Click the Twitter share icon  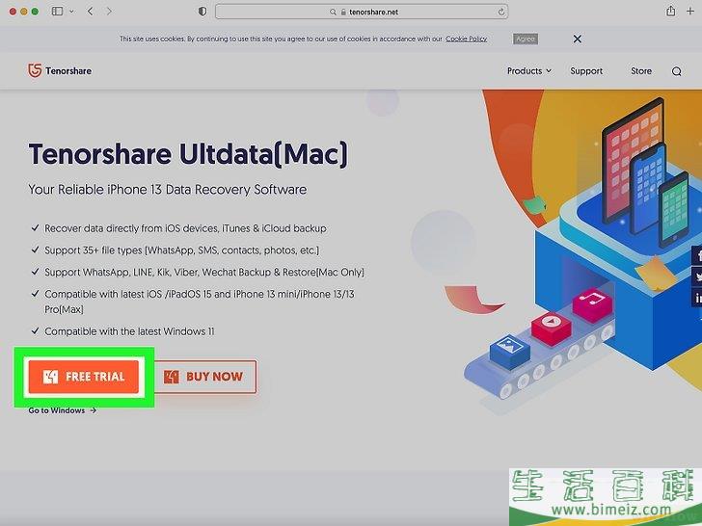[697, 276]
